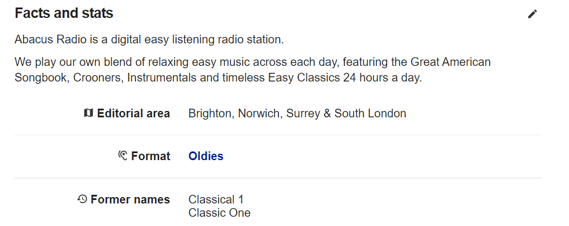Select the Former names label
This screenshot has width=569, height=226.
point(130,199)
